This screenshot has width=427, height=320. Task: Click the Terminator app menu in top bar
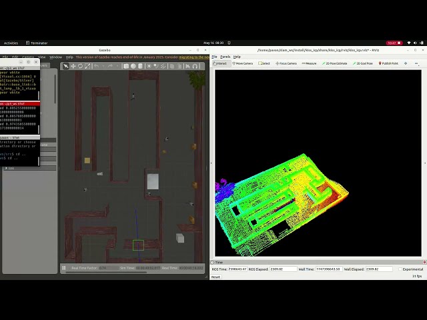coord(37,43)
